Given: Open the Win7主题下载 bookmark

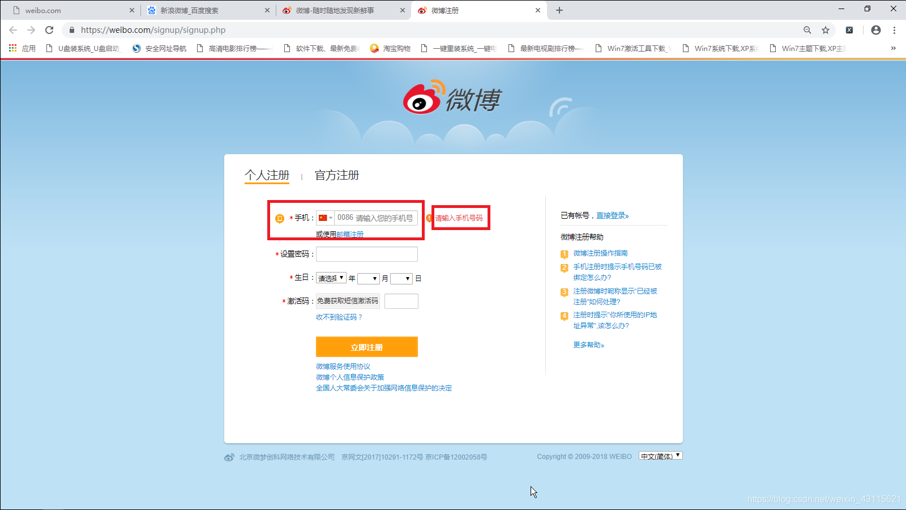Looking at the screenshot, I should click(x=807, y=48).
